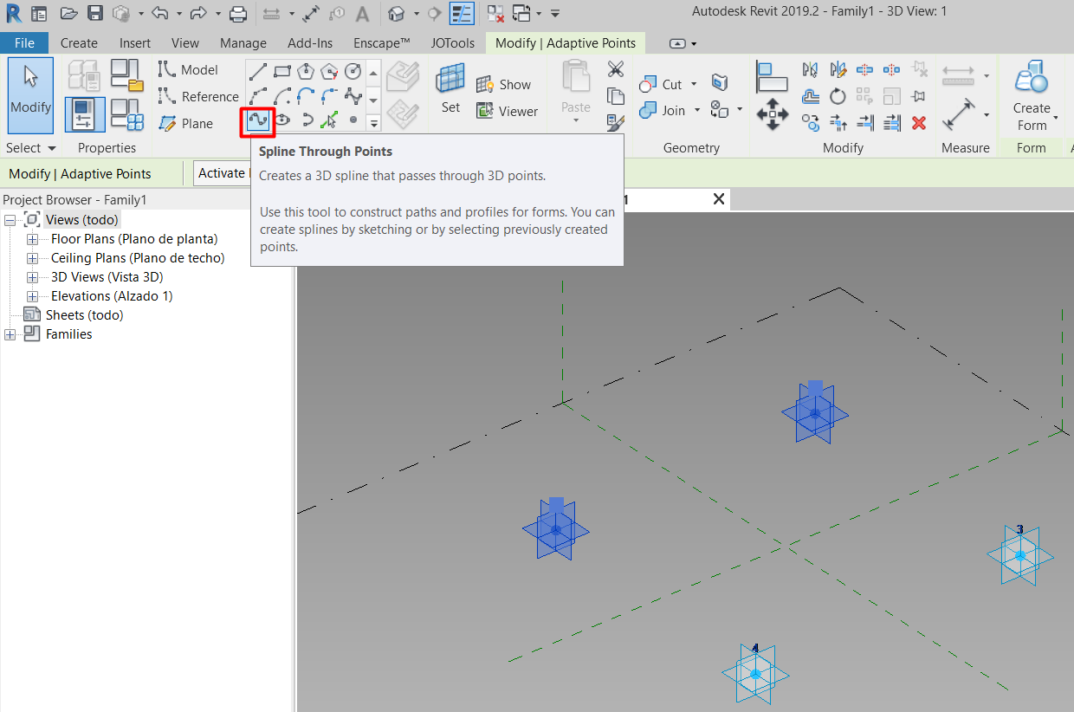Click the Split Element tool
This screenshot has width=1074, height=712.
(864, 69)
